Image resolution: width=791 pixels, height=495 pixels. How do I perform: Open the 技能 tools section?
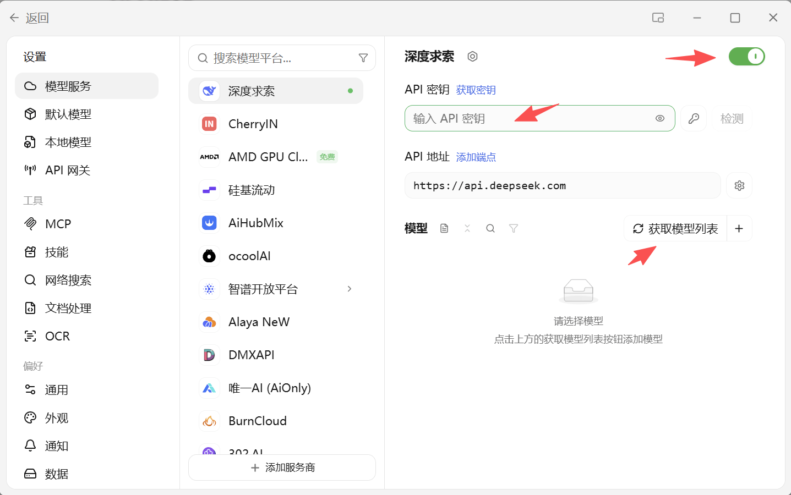[x=86, y=252]
